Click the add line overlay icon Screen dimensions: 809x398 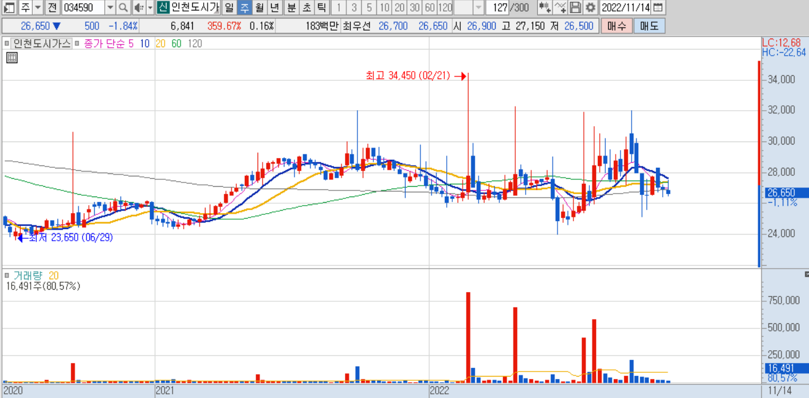(x=560, y=7)
